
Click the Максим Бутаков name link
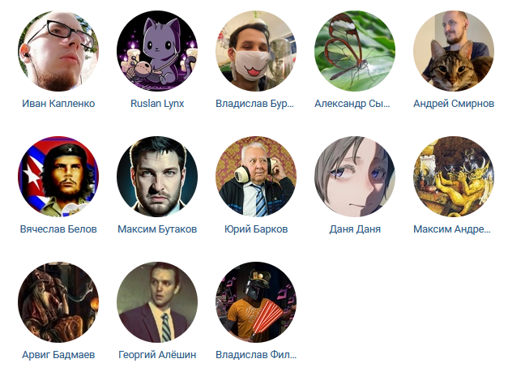pyautogui.click(x=157, y=229)
